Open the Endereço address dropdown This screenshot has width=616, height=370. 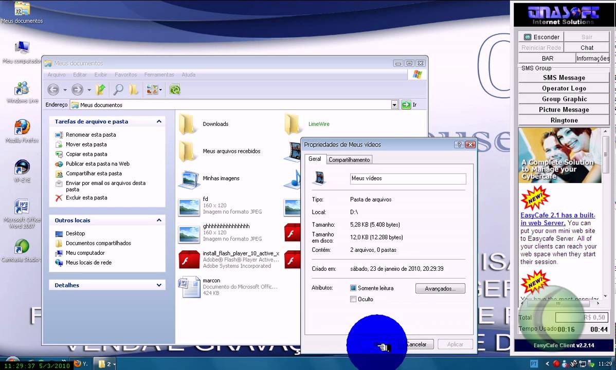point(394,105)
